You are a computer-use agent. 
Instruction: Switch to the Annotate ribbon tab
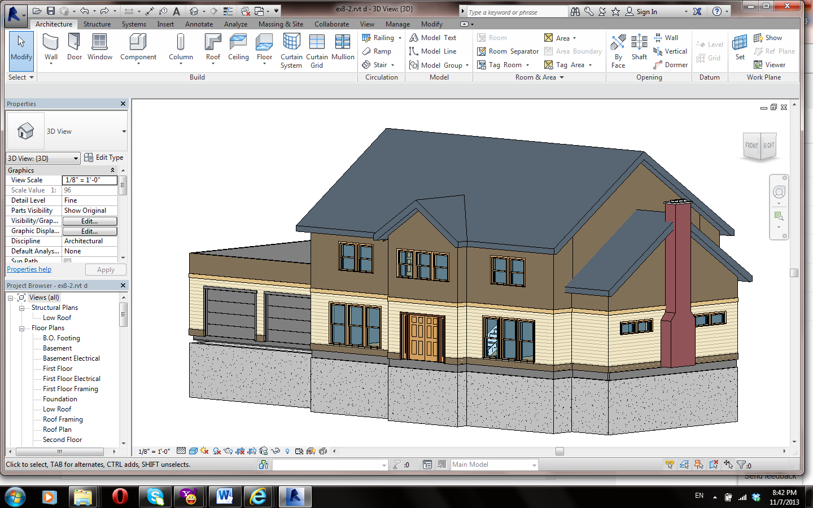point(199,24)
